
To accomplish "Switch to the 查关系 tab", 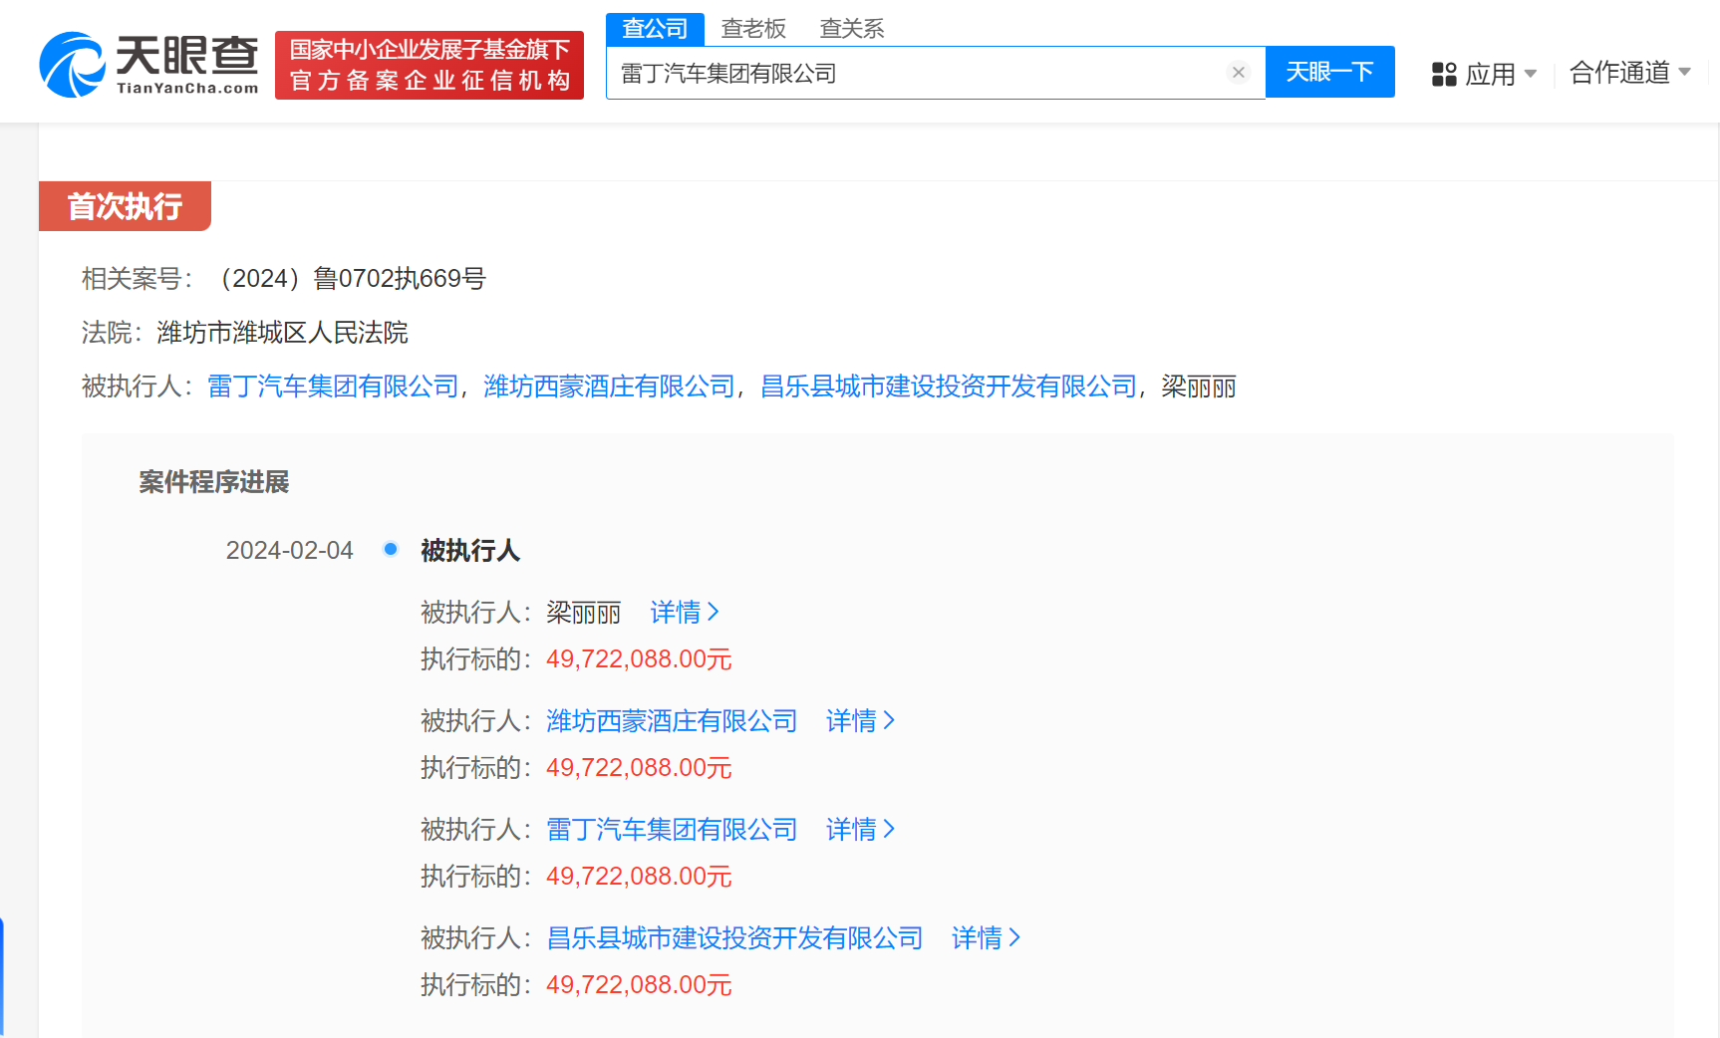I will click(x=852, y=29).
